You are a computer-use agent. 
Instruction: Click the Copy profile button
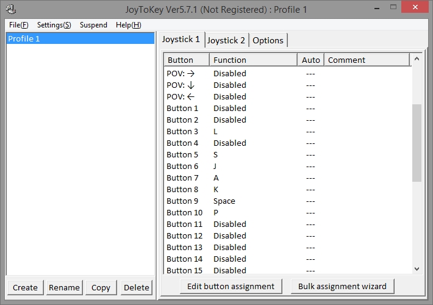point(101,287)
